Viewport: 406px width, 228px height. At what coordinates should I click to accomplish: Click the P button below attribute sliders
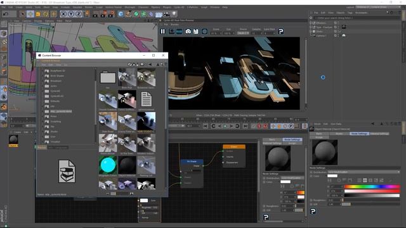[x=313, y=211]
